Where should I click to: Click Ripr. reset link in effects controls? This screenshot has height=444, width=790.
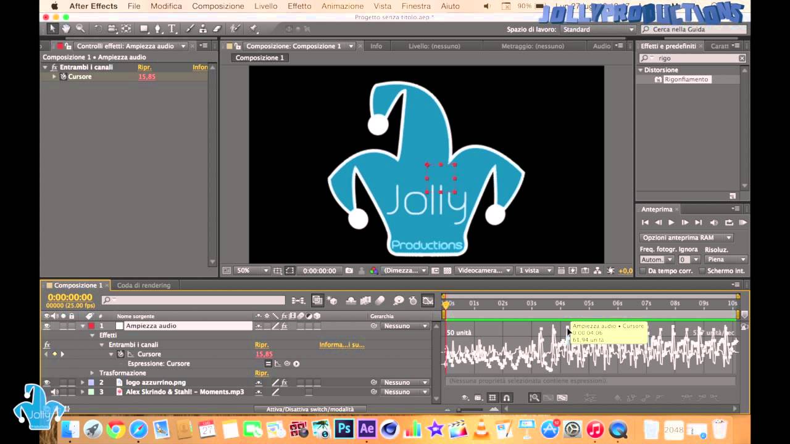coord(144,67)
